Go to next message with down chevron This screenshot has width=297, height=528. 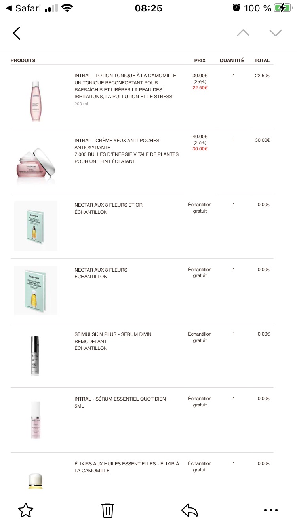click(x=276, y=33)
